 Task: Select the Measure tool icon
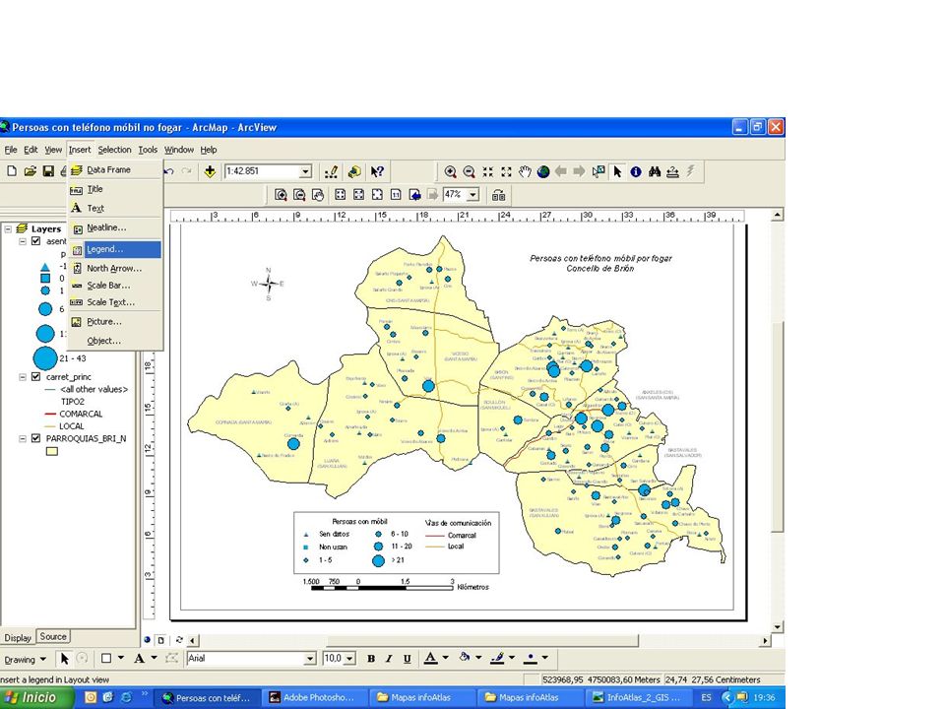pos(672,171)
